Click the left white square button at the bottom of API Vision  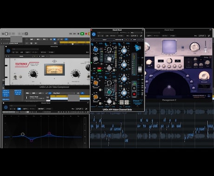[121, 102]
